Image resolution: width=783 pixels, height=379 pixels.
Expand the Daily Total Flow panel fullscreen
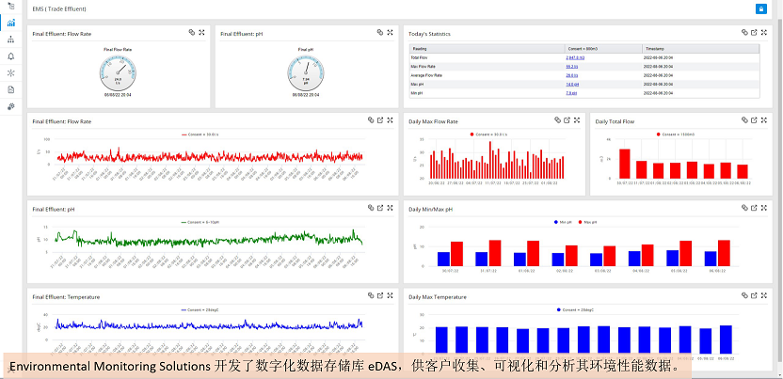(x=765, y=120)
